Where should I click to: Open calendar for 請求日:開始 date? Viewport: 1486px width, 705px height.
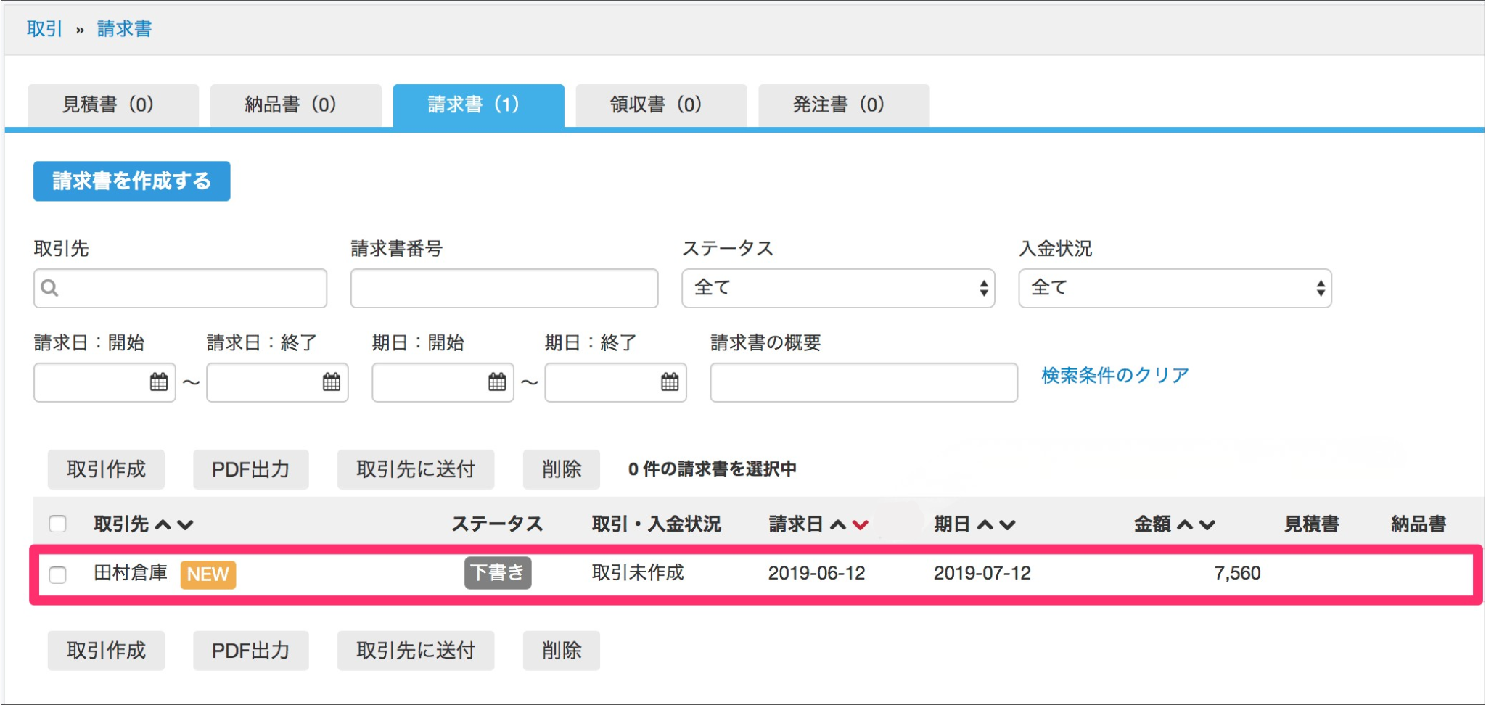[x=159, y=382]
